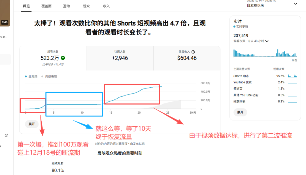Open the external link icon in left sidebar
Viewport: 306px width, 175px height.
pos(6,135)
